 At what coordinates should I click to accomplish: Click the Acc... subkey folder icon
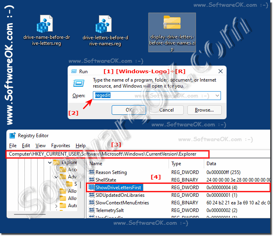click(63, 169)
